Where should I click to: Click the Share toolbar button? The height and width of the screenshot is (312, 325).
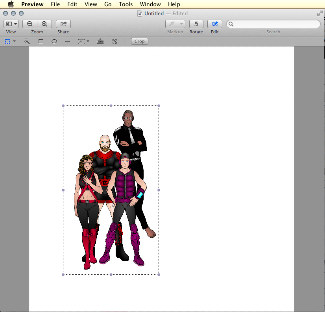63,24
